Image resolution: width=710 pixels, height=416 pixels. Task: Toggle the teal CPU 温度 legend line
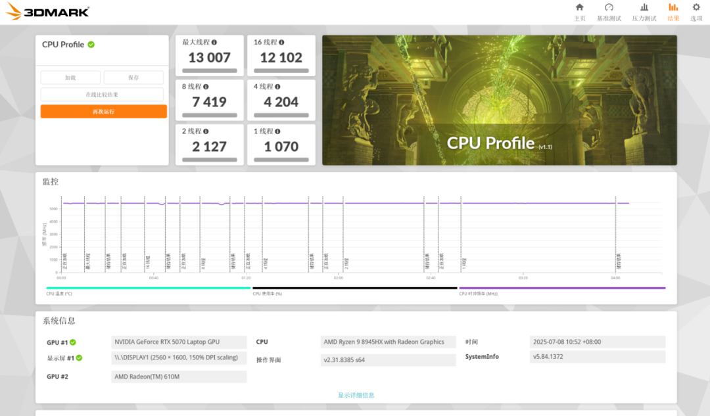pyautogui.click(x=149, y=288)
